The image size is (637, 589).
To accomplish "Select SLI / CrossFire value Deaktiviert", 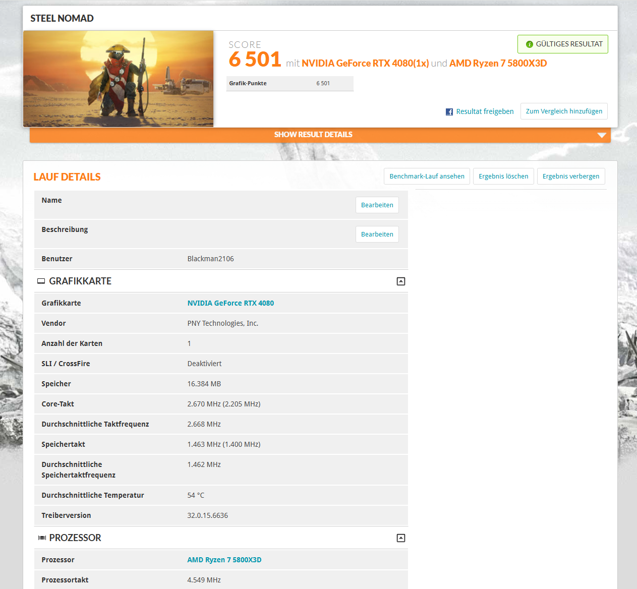I will point(204,364).
